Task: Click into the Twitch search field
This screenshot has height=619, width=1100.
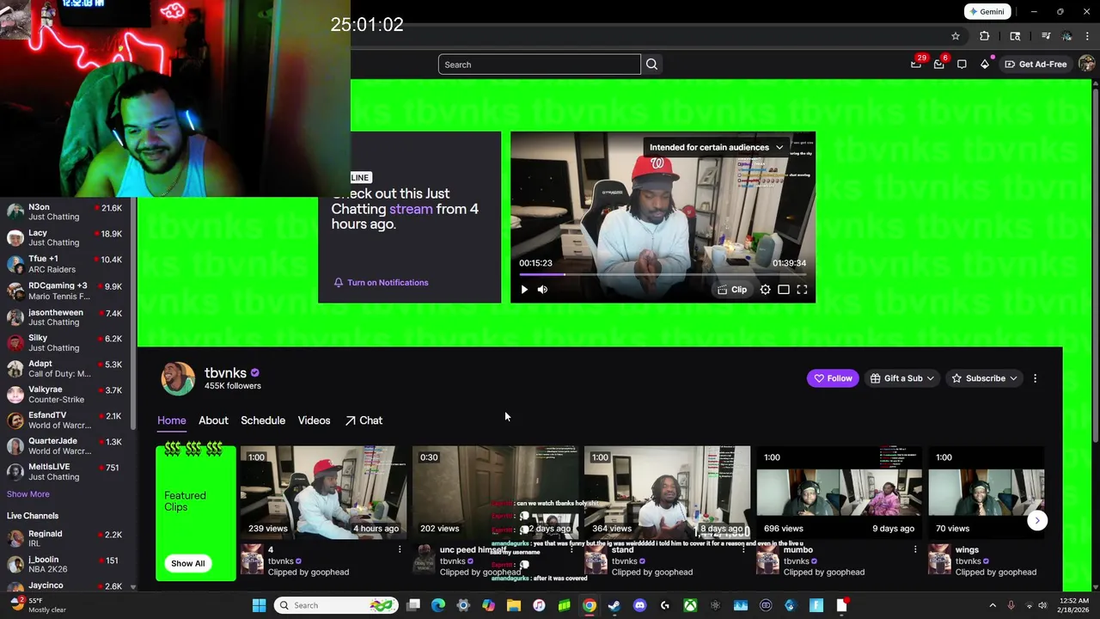Action: click(539, 64)
